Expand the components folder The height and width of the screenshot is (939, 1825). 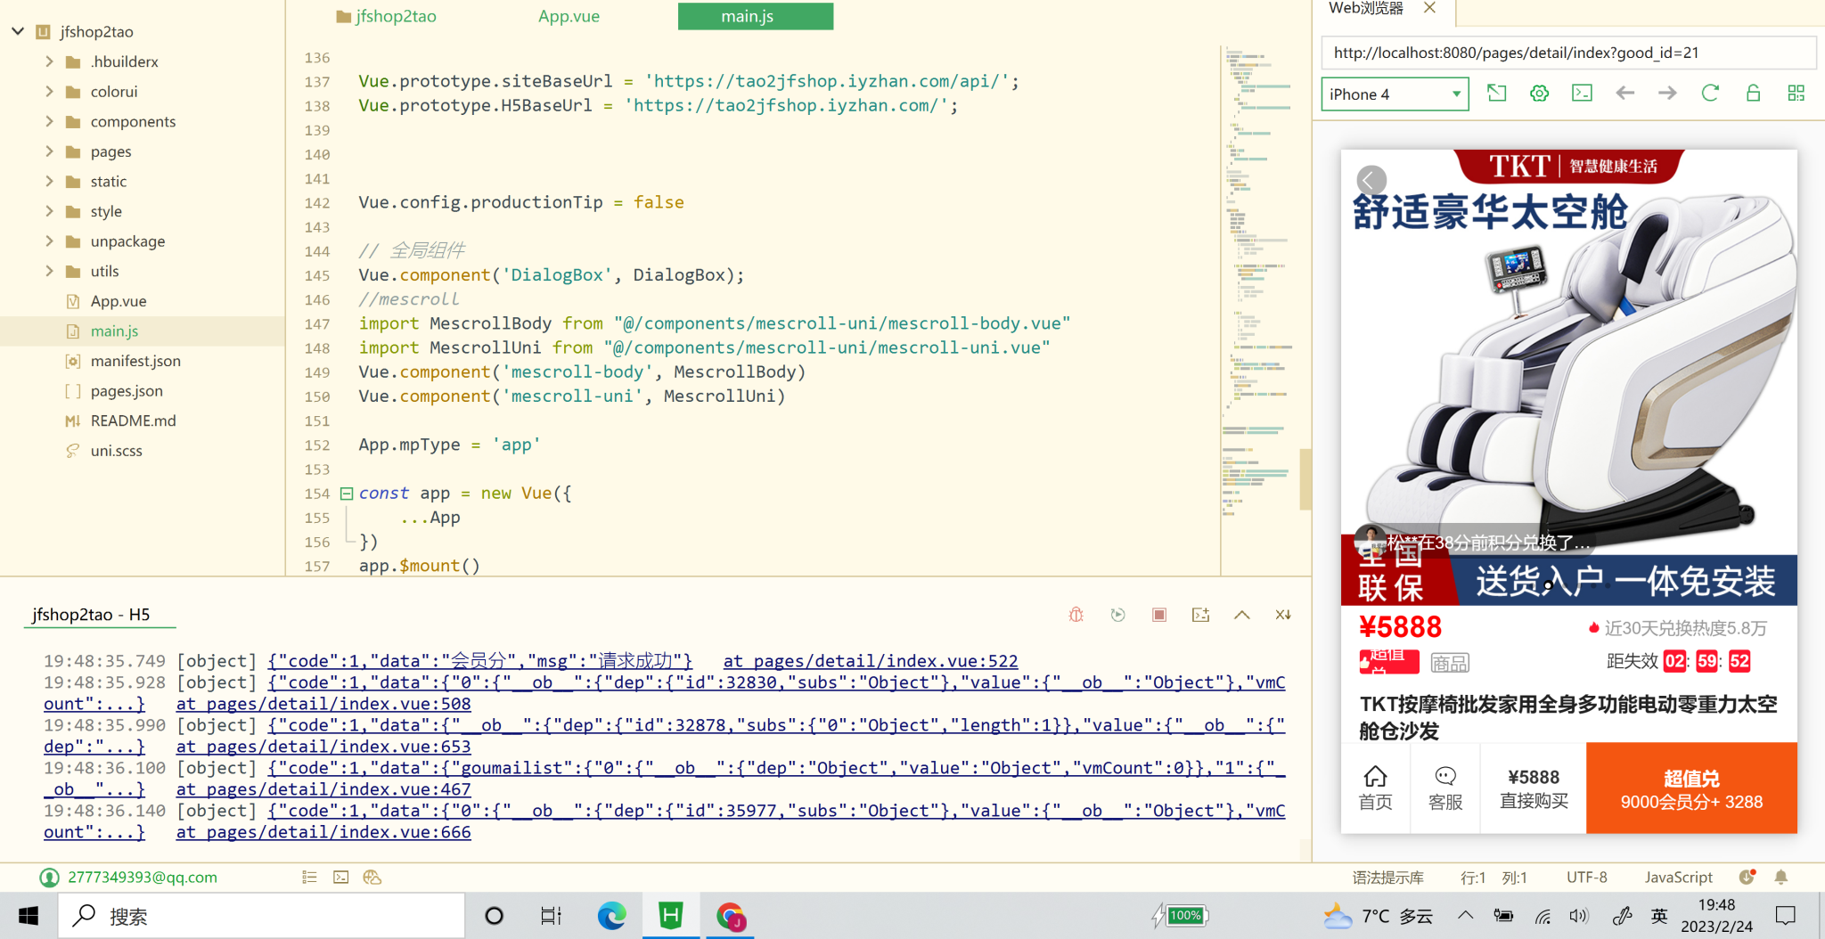[x=50, y=121]
